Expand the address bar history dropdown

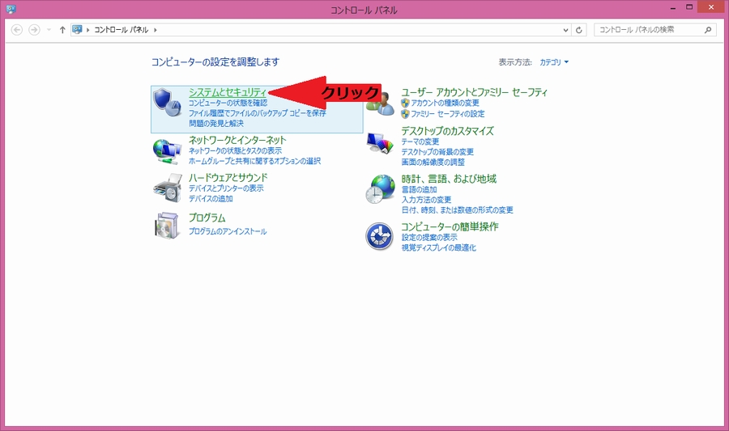tap(565, 30)
